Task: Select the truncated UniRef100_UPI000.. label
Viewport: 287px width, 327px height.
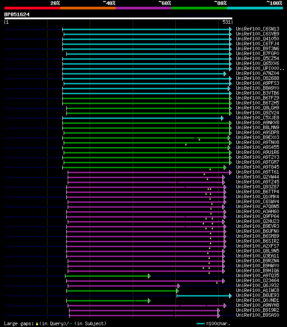Action: [x=260, y=68]
